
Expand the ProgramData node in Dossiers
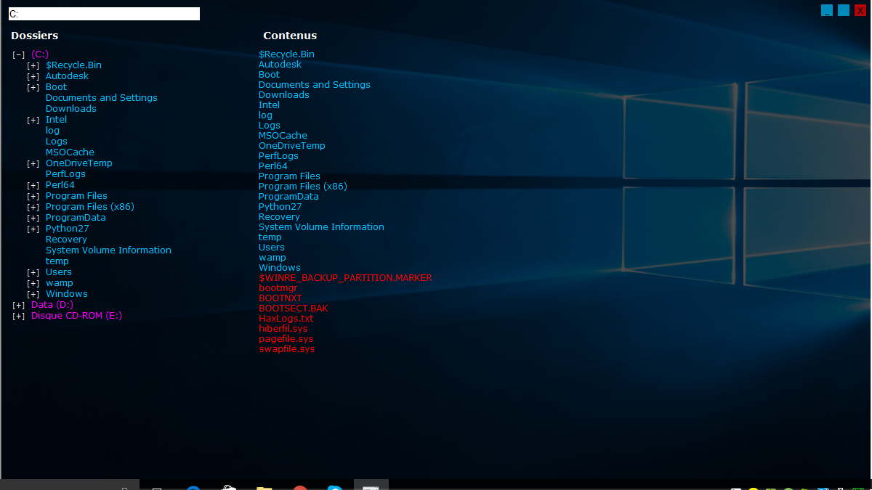coord(33,218)
